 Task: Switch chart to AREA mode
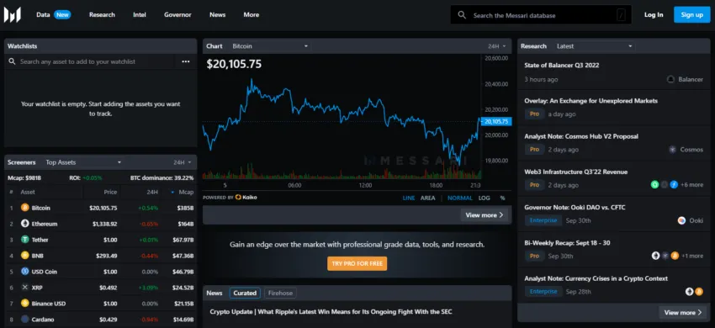[427, 198]
